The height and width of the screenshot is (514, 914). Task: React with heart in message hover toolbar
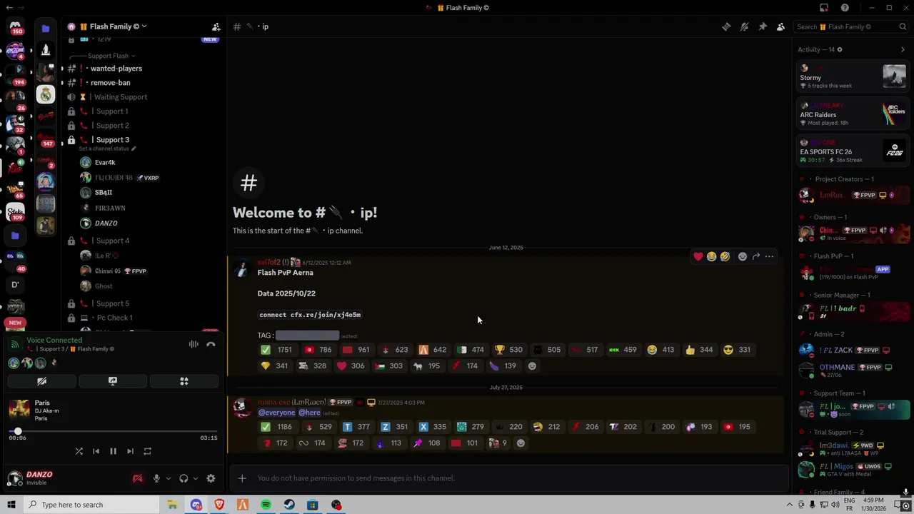(x=698, y=256)
